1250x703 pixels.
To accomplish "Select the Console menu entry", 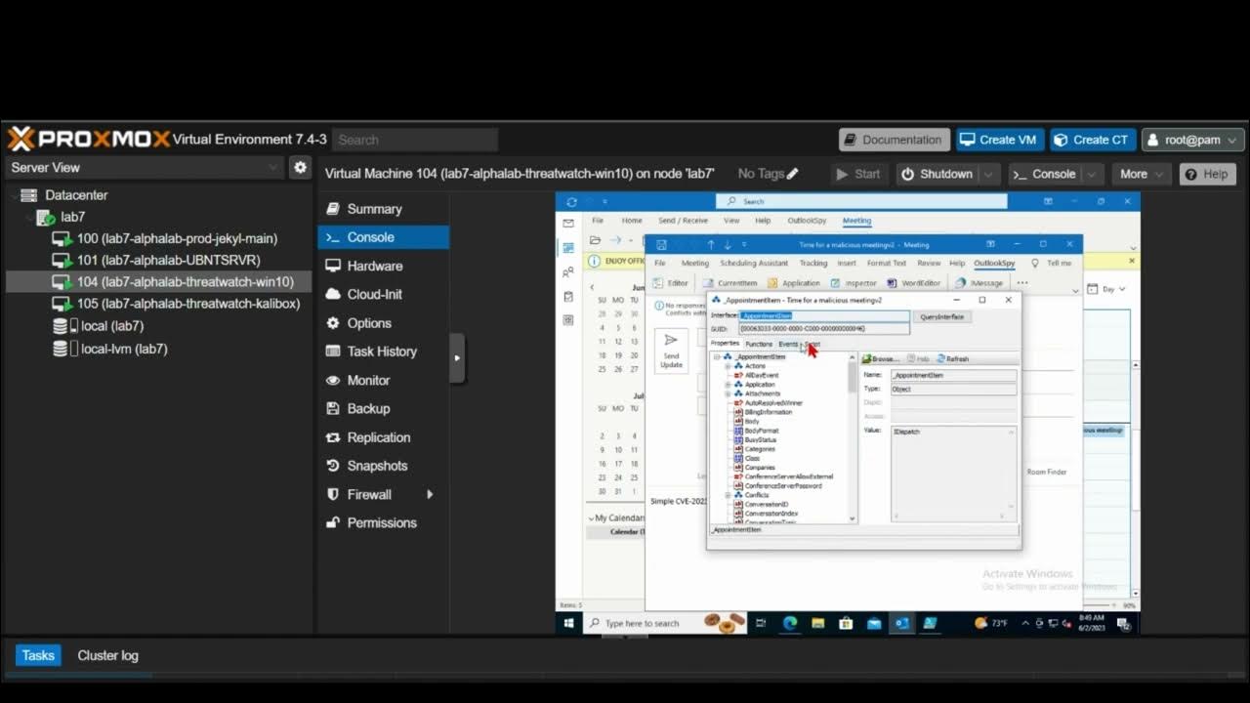I will pyautogui.click(x=383, y=237).
